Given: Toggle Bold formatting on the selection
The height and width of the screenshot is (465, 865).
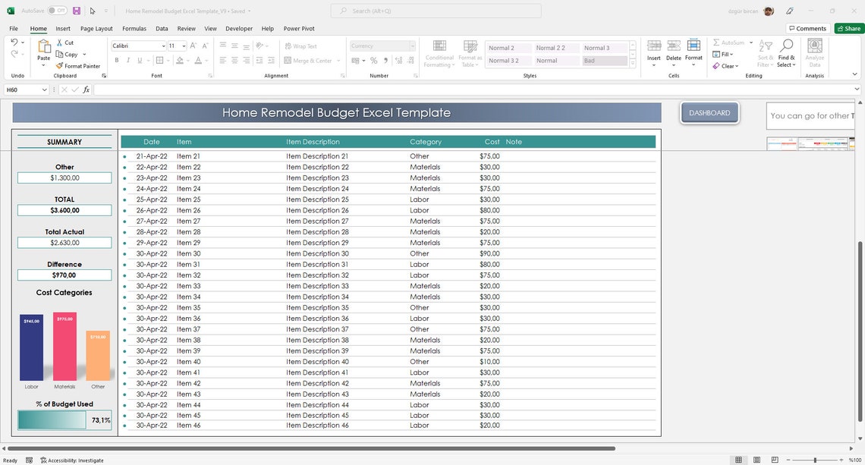Looking at the screenshot, I should pyautogui.click(x=116, y=60).
